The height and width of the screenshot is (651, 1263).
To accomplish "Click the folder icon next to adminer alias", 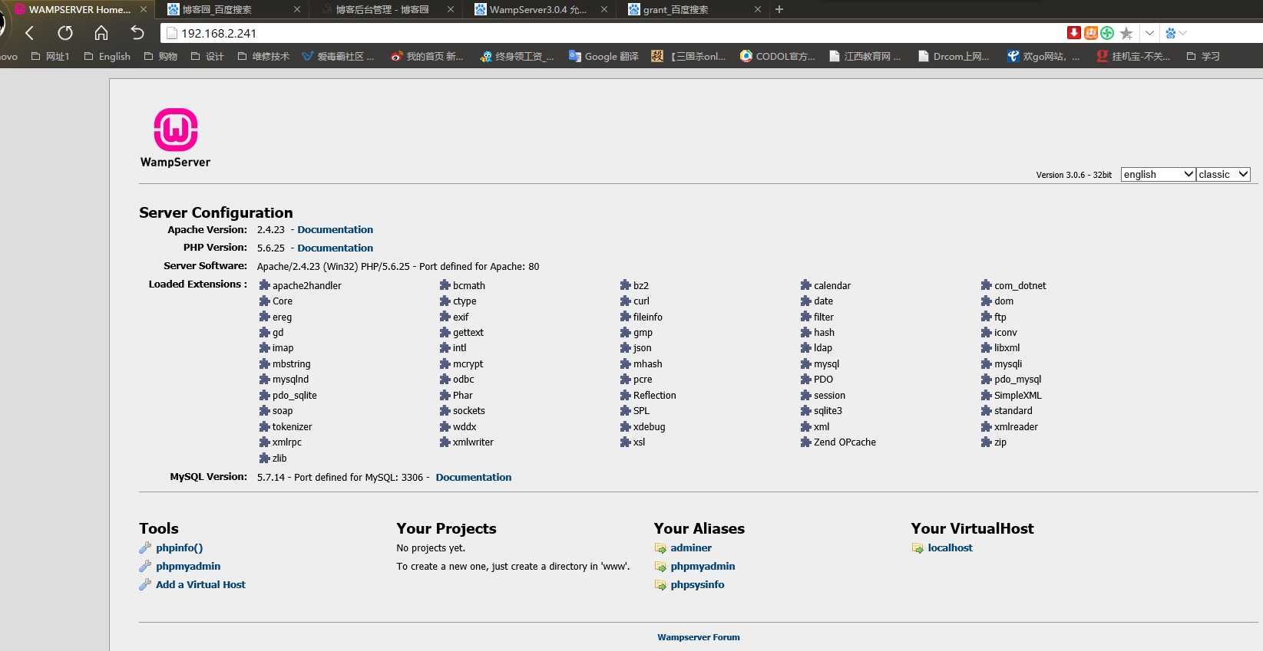I will (660, 548).
